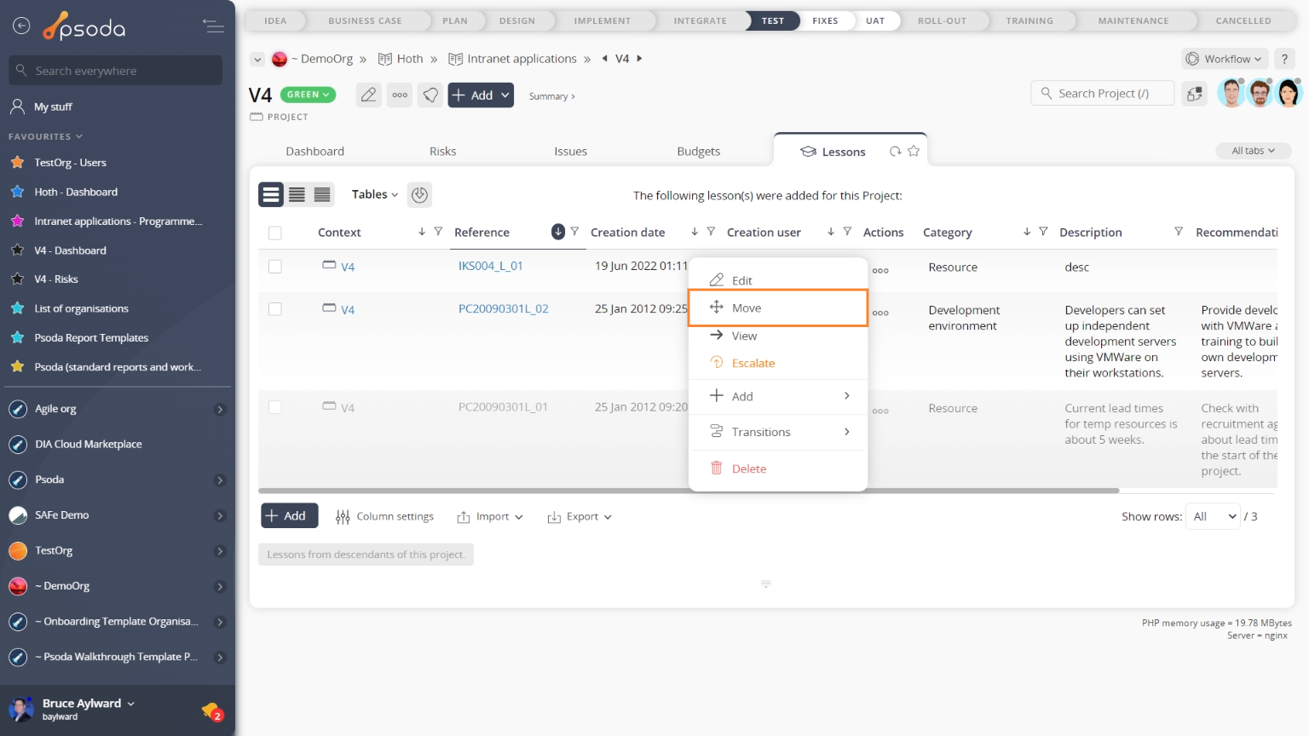This screenshot has width=1309, height=736.
Task: Click the tag icon in project toolbar
Action: pyautogui.click(x=431, y=95)
